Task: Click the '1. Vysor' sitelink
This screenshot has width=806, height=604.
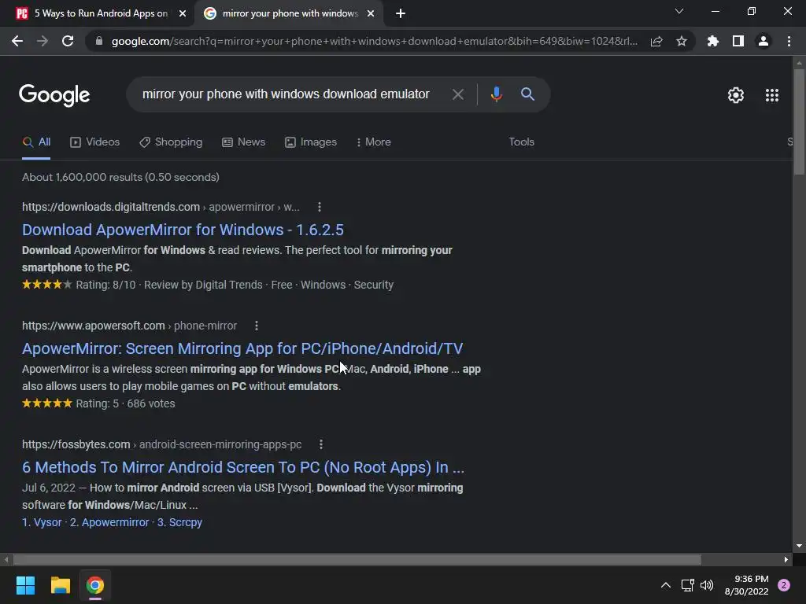Action: (x=42, y=522)
